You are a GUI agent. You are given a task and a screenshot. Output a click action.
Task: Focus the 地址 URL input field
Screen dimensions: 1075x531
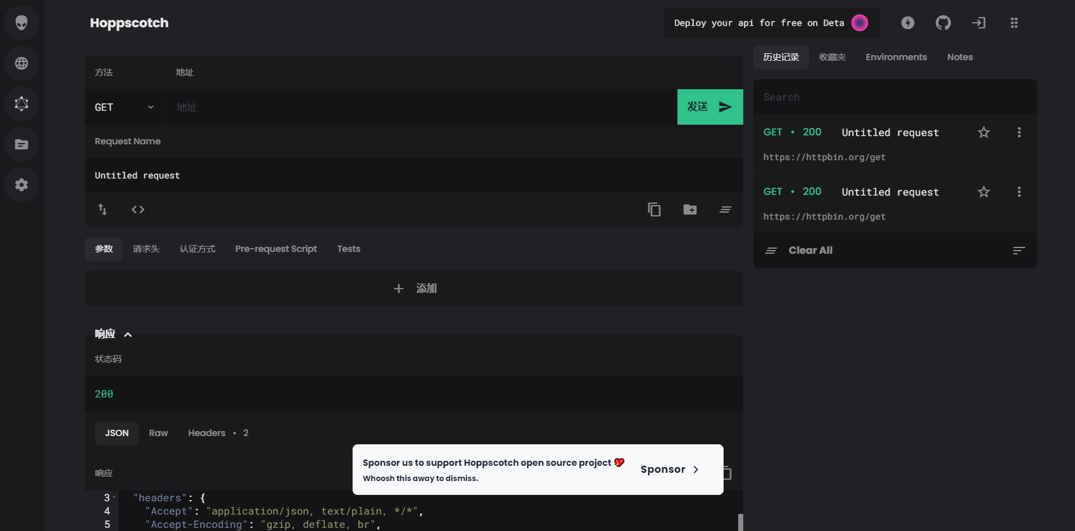422,107
